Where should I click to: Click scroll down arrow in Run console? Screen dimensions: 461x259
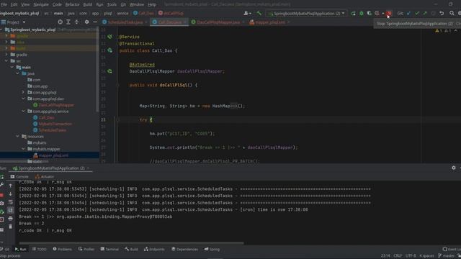click(11, 194)
